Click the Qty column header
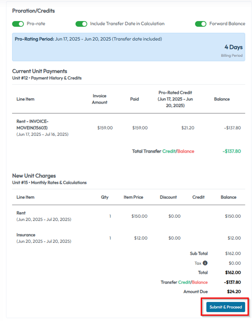The height and width of the screenshot is (321, 252). pyautogui.click(x=105, y=197)
